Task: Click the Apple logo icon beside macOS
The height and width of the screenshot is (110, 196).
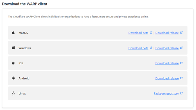Action: click(x=13, y=33)
